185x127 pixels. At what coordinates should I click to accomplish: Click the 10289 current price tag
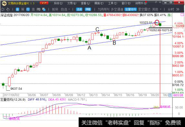(x=180, y=26)
